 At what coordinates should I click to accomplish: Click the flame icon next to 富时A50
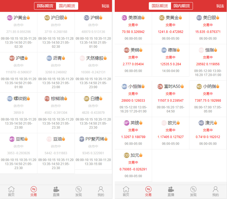(x=182, y=86)
